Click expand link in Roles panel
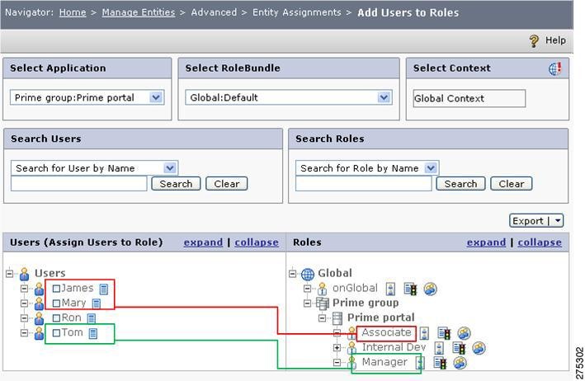 click(487, 242)
